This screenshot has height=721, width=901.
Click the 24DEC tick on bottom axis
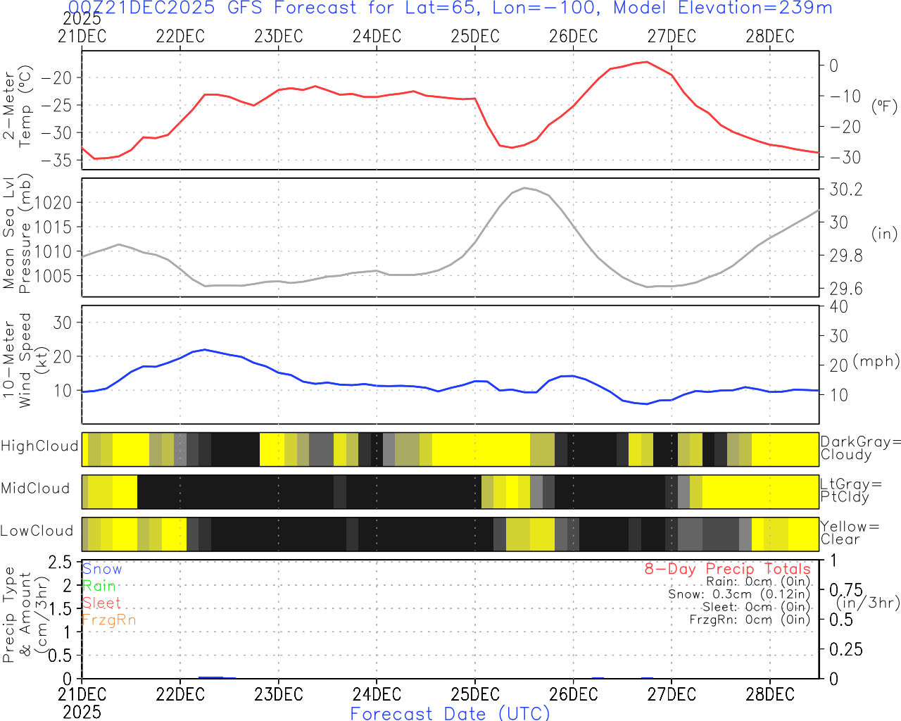click(x=377, y=694)
